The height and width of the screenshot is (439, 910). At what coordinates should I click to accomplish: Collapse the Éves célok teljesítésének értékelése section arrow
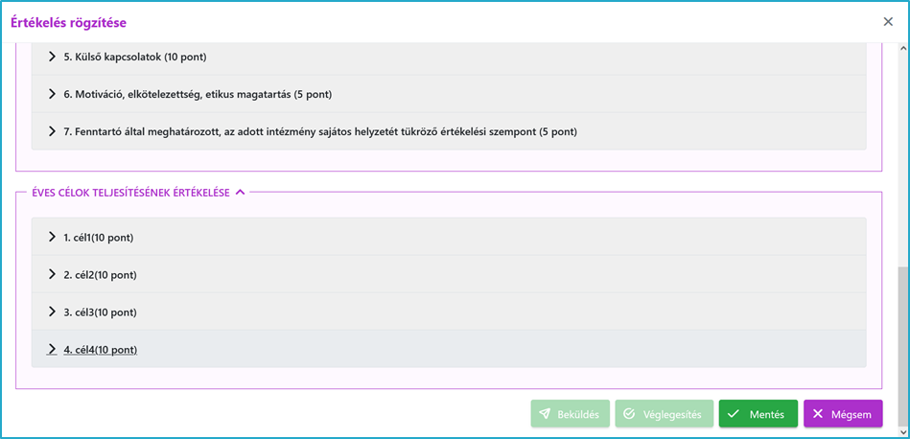point(241,193)
